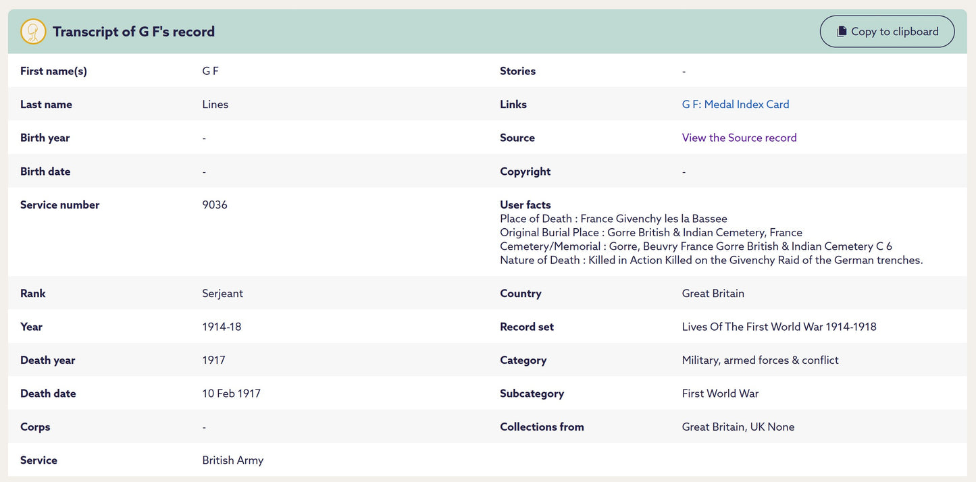Click the User facts label

[525, 205]
